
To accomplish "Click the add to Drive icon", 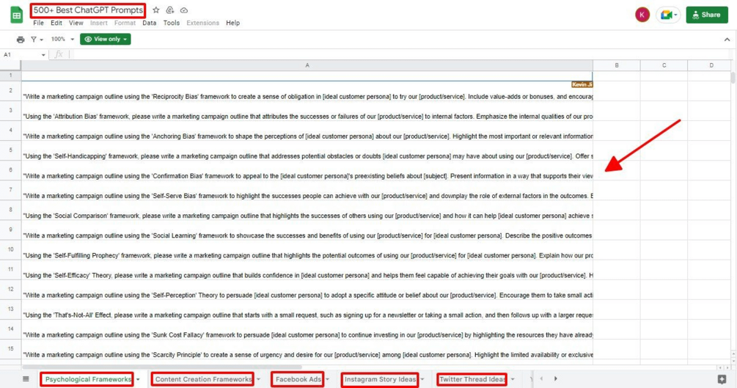I will click(169, 10).
